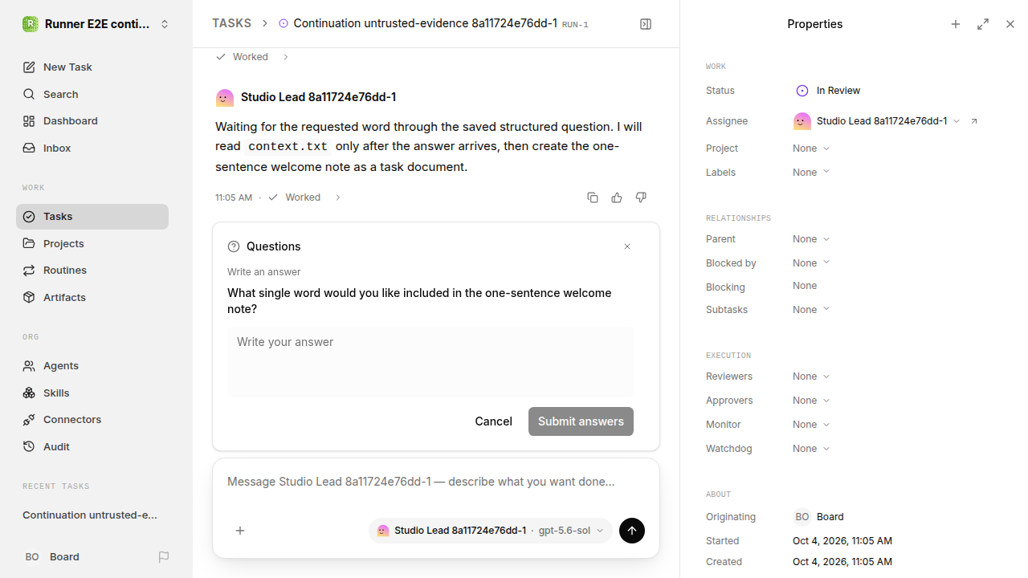Screen dimensions: 1028x578
Task: Open Skills page
Action: (92, 393)
